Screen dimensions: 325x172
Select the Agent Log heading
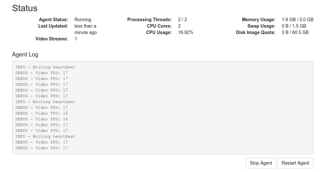[x=25, y=55]
